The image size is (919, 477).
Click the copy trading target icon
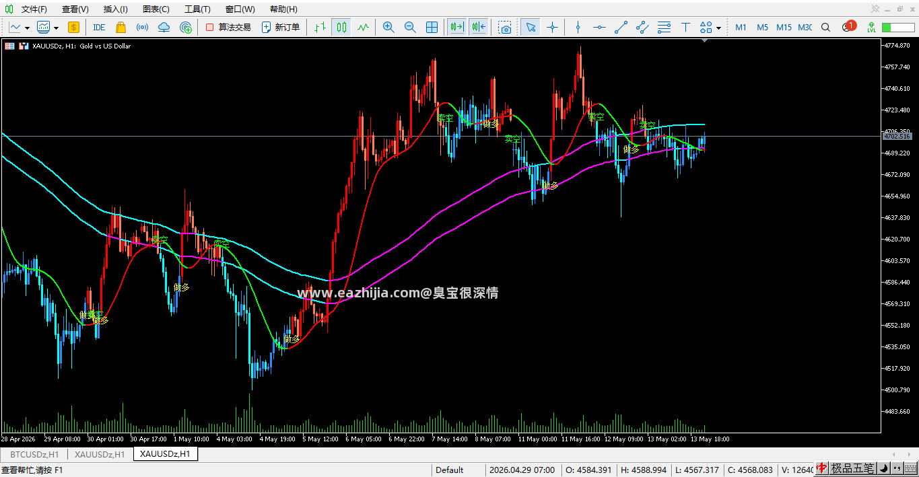186,27
